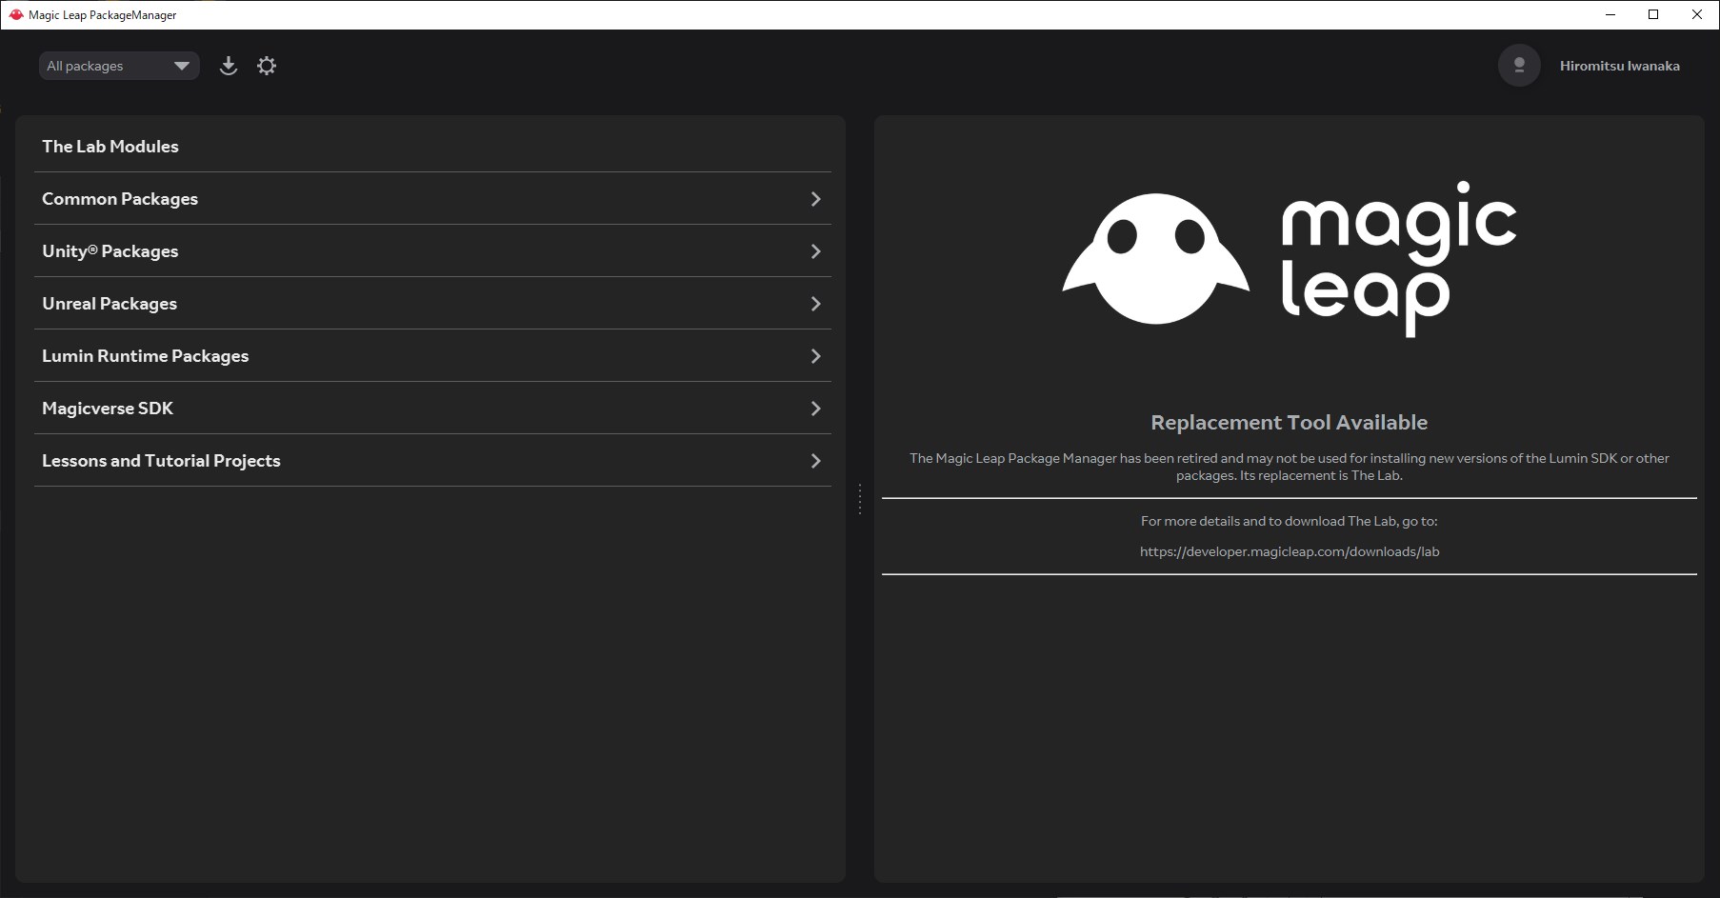1720x898 pixels.
Task: Open the settings gear icon
Action: pyautogui.click(x=267, y=66)
